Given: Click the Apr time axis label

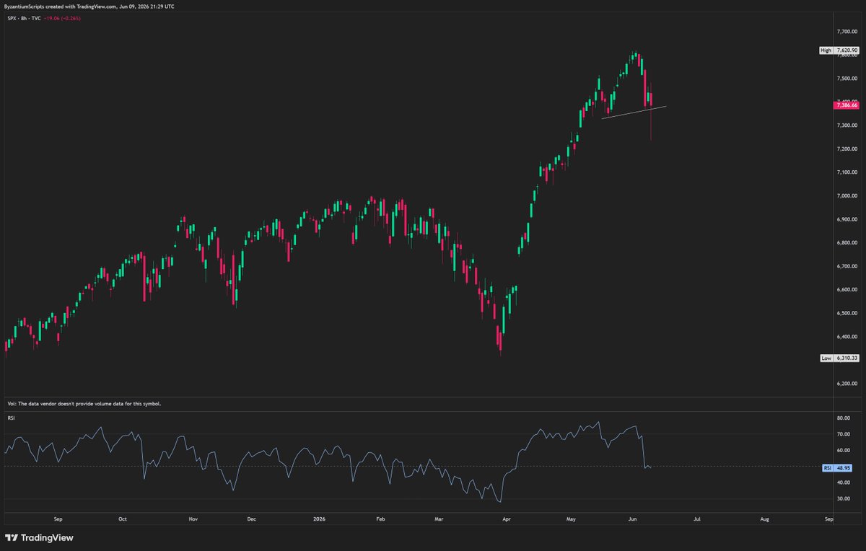Looking at the screenshot, I should tap(507, 519).
